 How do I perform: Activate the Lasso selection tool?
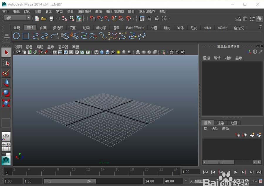pos(6,62)
